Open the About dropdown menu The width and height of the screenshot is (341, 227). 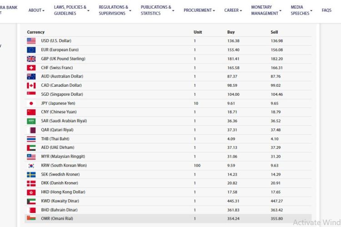coord(36,10)
